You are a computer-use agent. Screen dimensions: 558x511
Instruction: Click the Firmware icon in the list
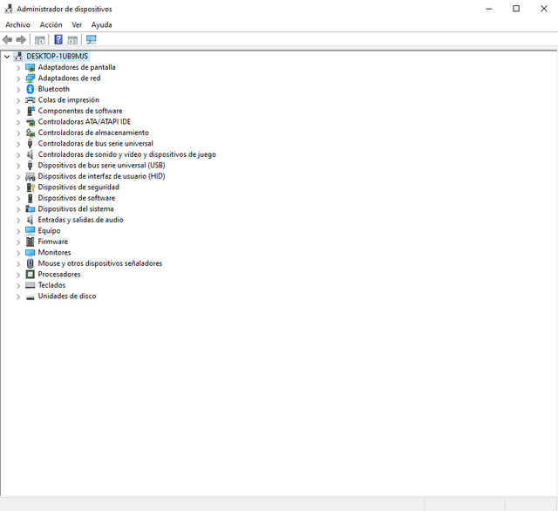tap(31, 242)
